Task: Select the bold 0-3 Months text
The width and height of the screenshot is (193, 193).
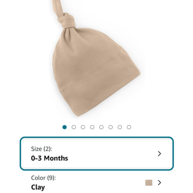Action: [49, 158]
